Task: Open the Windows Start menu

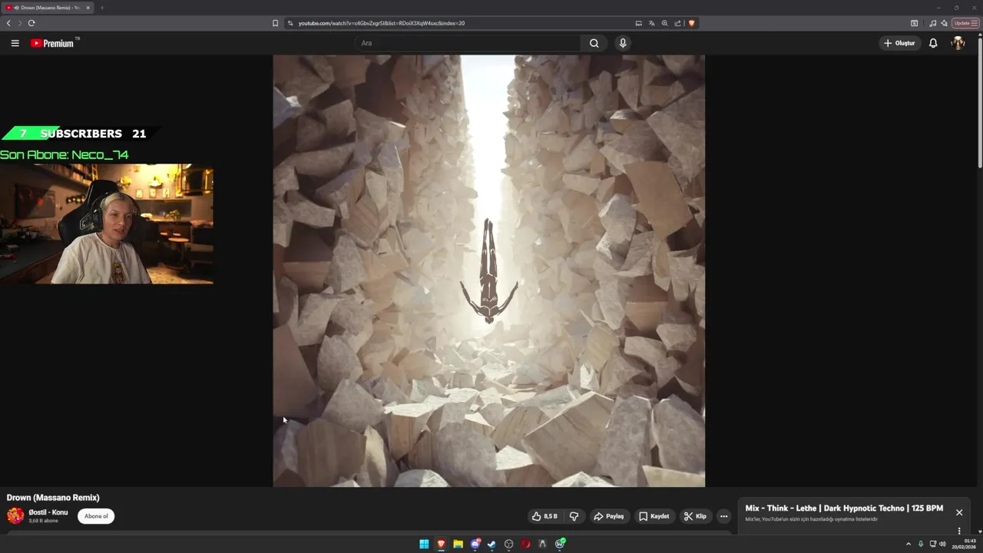Action: 424,544
